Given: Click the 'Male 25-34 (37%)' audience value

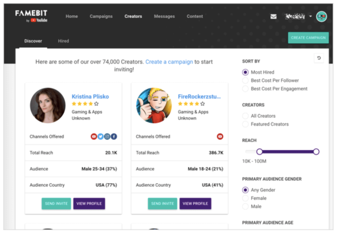Looking at the screenshot, I should [99, 169].
